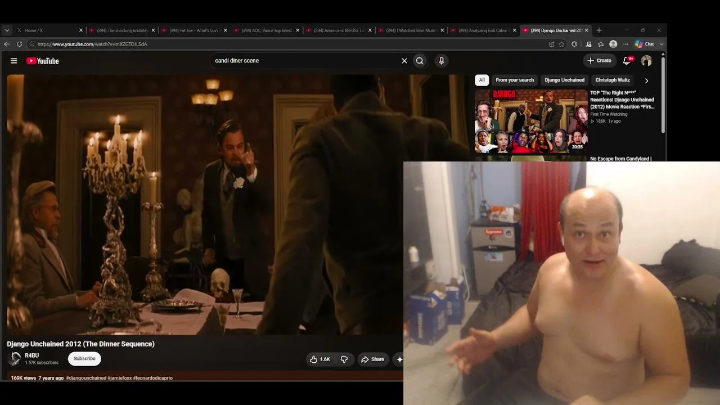Show more filter chips with right chevron
The image size is (720, 405).
[646, 80]
